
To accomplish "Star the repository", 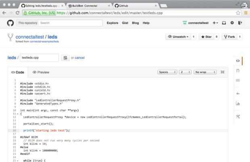I will coord(206,37).
